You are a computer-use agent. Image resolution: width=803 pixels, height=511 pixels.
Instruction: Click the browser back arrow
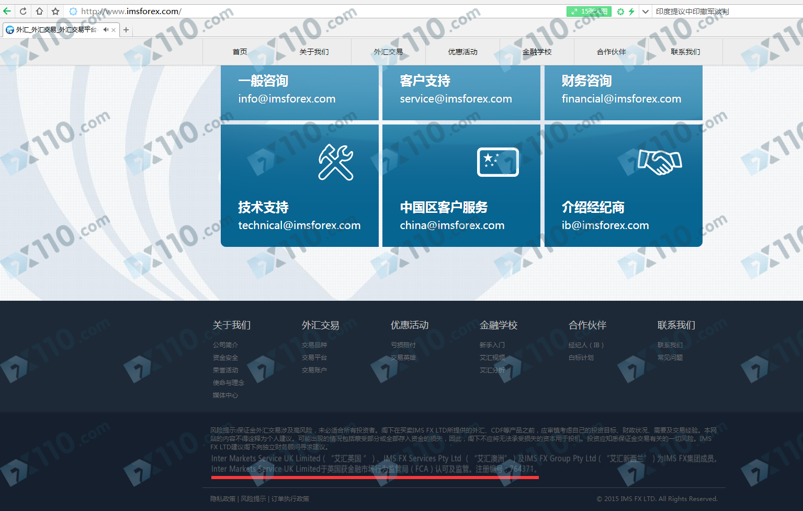tap(7, 11)
